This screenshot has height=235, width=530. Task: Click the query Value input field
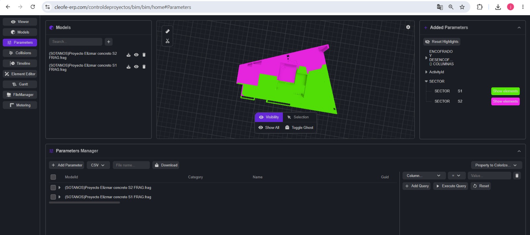point(490,176)
